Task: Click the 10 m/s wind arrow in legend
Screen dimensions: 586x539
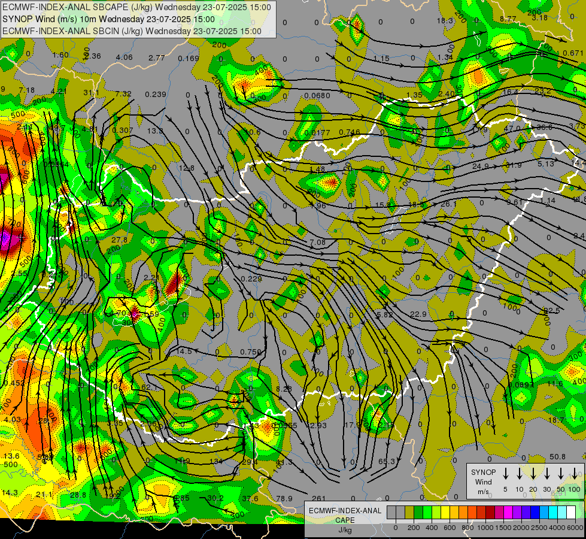Action: point(519,474)
